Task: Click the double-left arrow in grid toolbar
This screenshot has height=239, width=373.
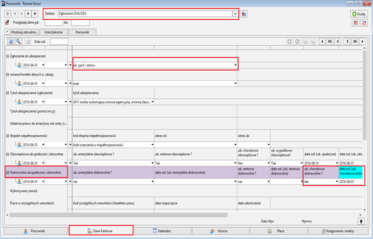Action: pyautogui.click(x=330, y=42)
